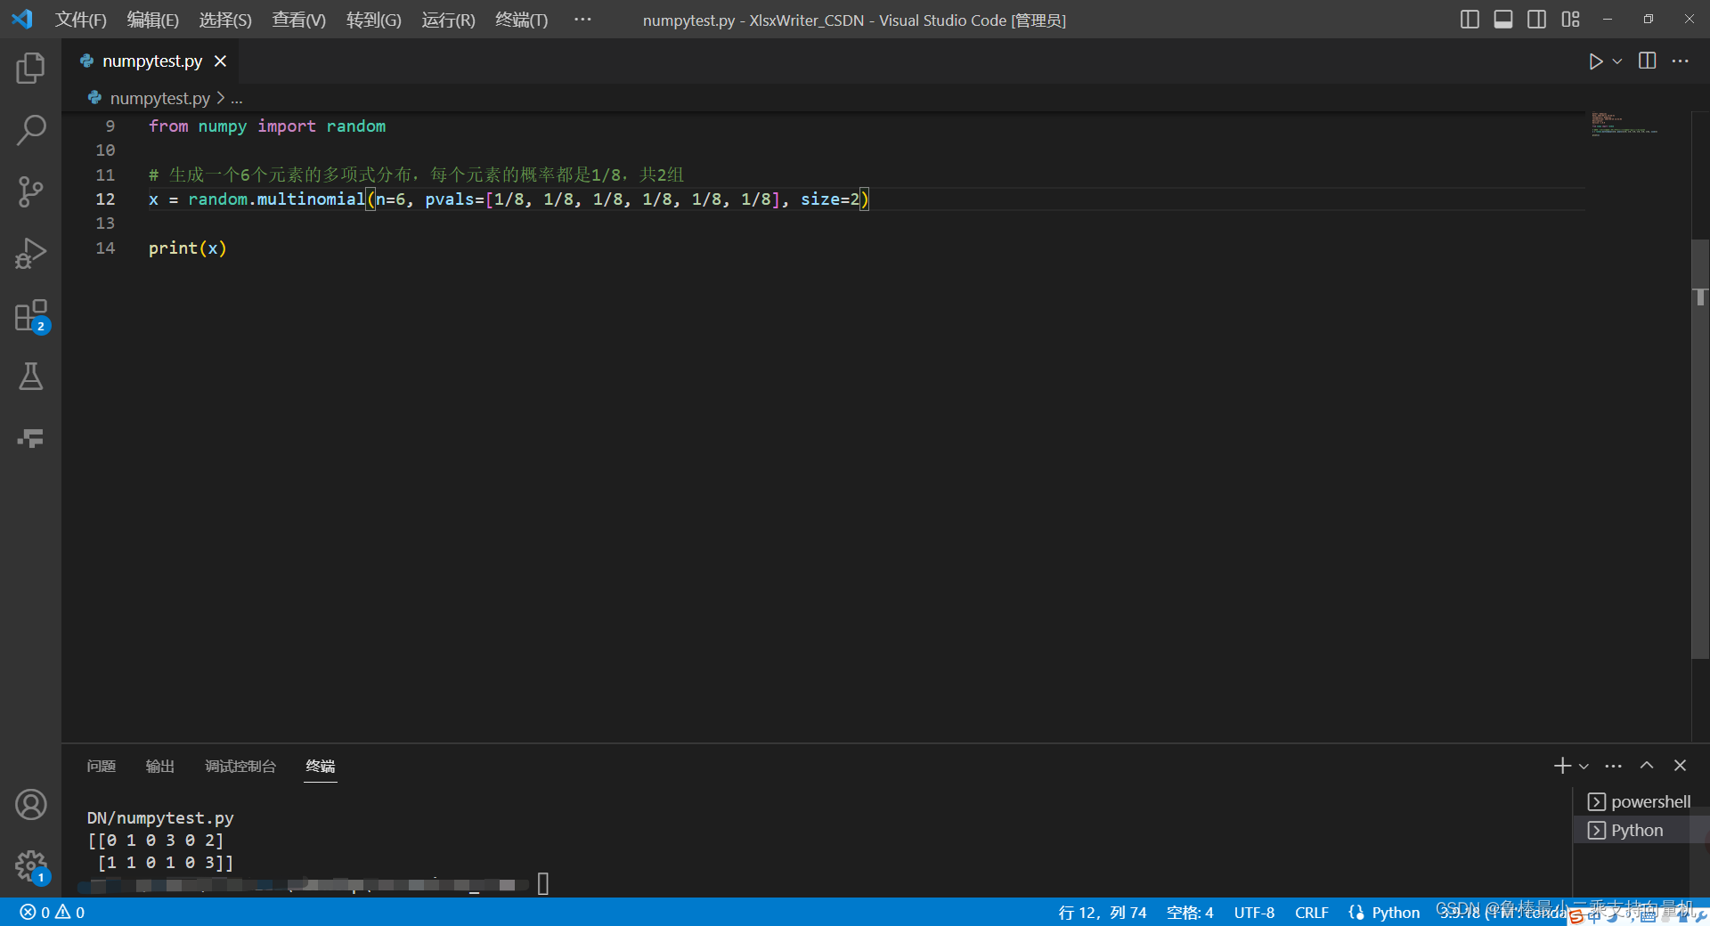Open the Explorer view in activity bar

coord(30,69)
